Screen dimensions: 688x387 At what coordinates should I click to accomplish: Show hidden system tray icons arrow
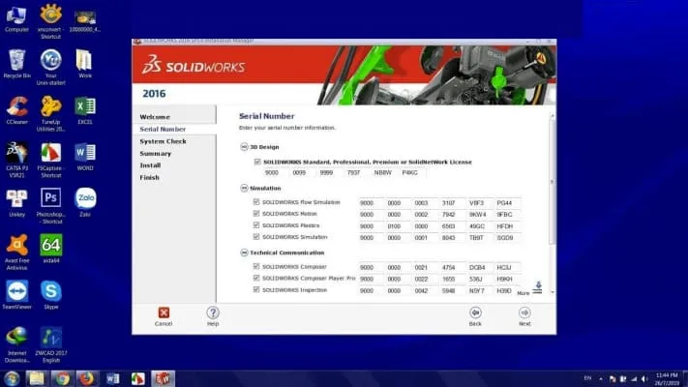click(601, 378)
